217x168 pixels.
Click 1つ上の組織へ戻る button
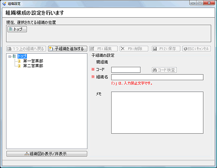click(26, 49)
